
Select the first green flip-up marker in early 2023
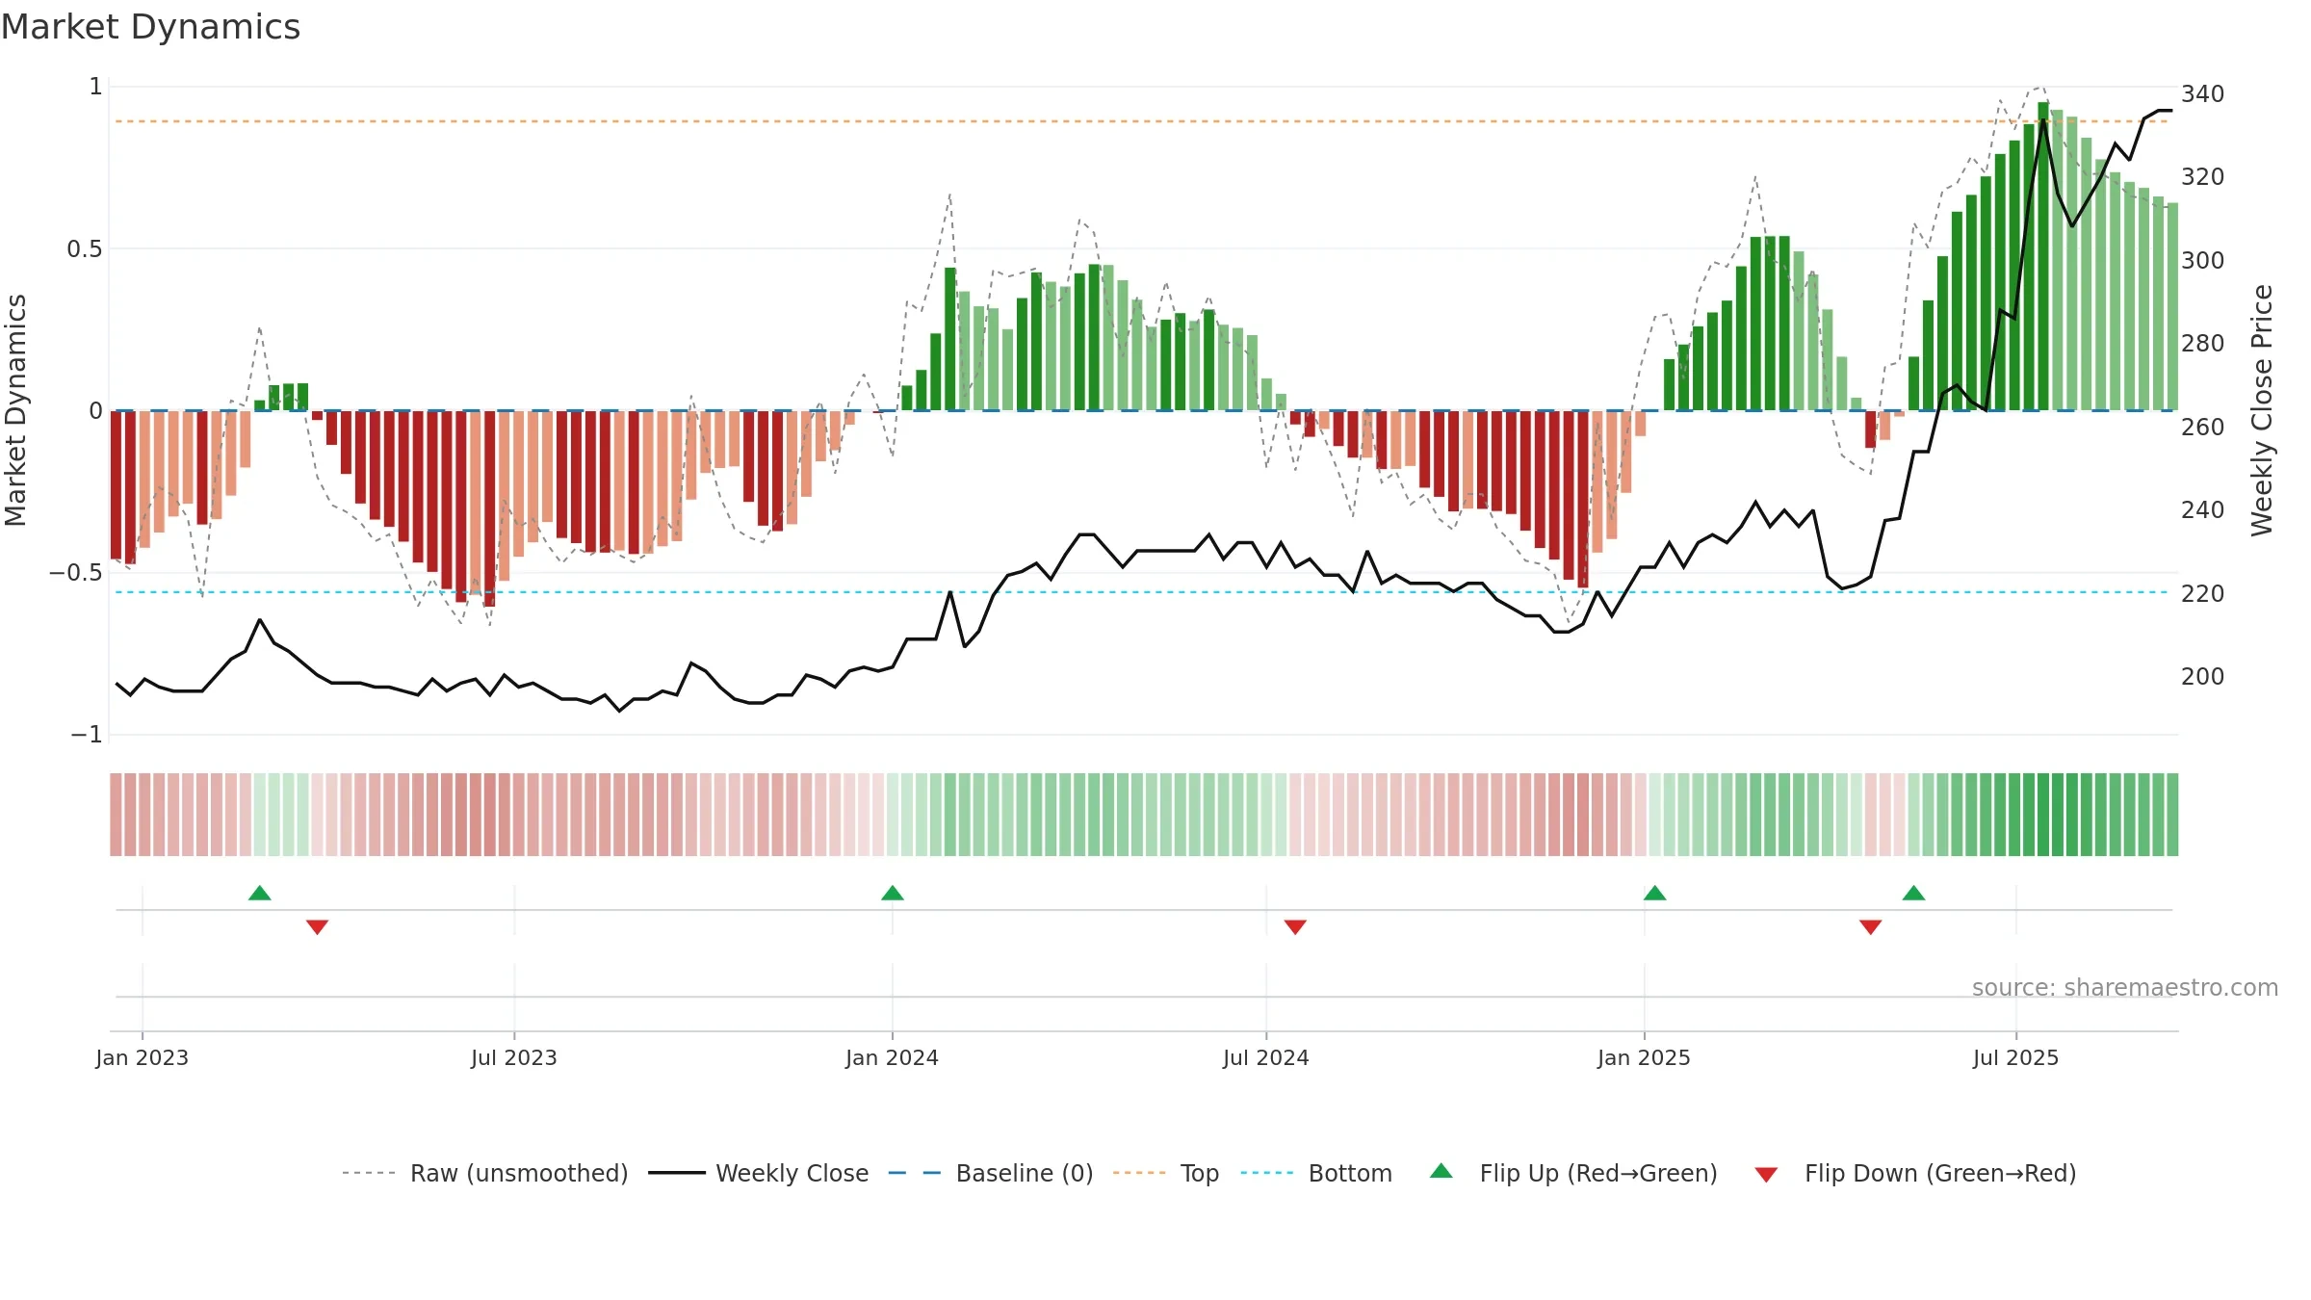click(260, 893)
